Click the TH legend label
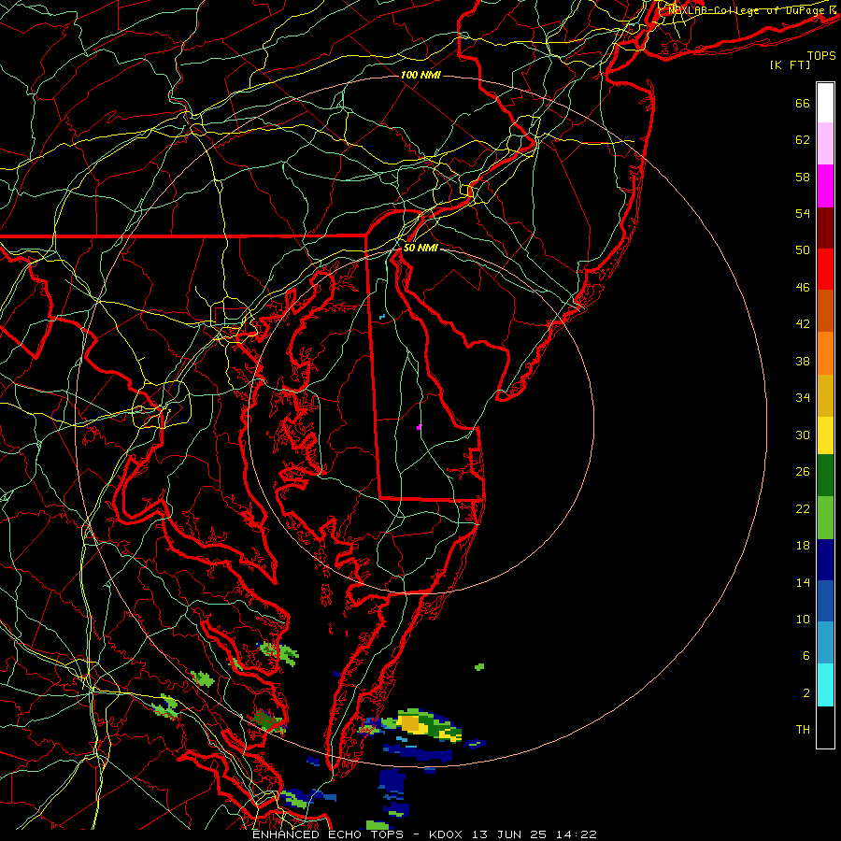This screenshot has height=841, width=841. point(803,730)
